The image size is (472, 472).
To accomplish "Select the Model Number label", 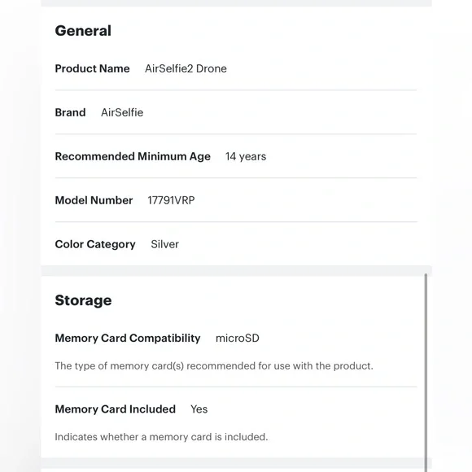I will (x=94, y=200).
